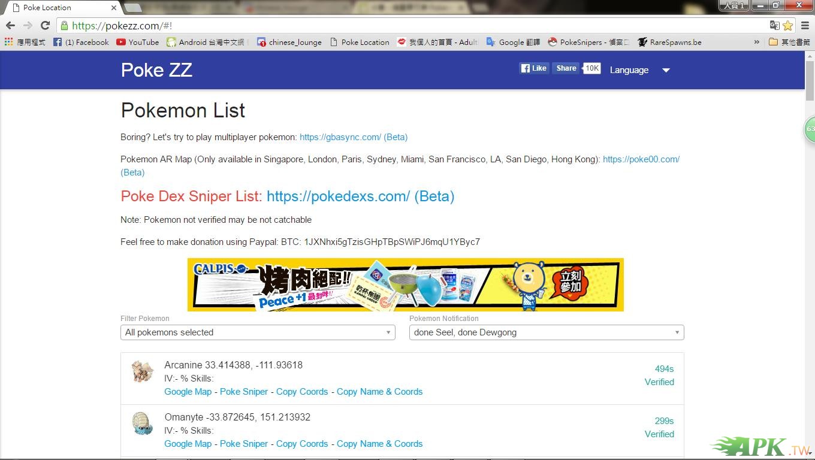Click the green padlock security icon
This screenshot has height=460, width=815.
pyautogui.click(x=64, y=25)
